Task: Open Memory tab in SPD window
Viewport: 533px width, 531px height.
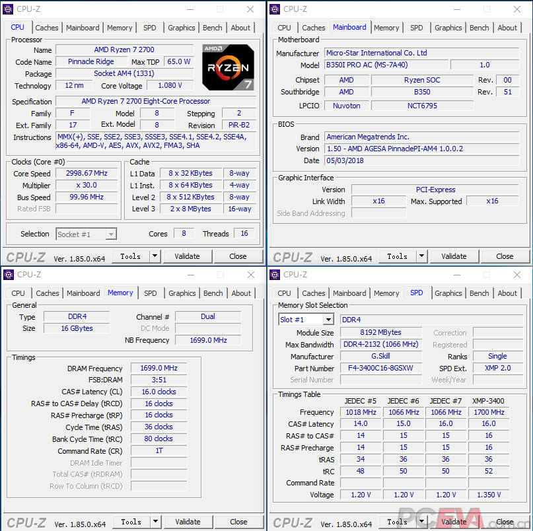Action: click(386, 293)
